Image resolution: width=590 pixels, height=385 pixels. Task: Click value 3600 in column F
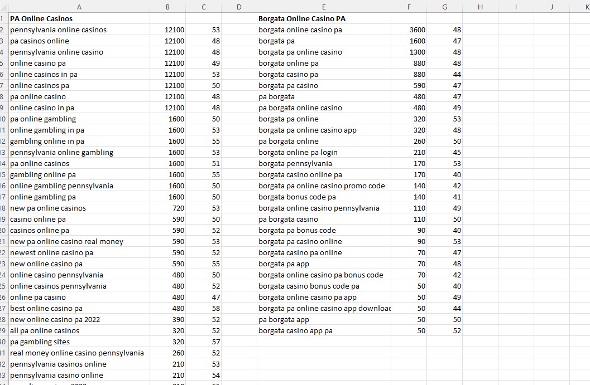point(409,30)
